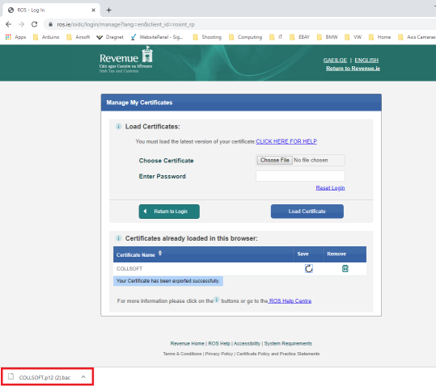Click the info icon beside Load Certificates
436x386 pixels.
(118, 127)
